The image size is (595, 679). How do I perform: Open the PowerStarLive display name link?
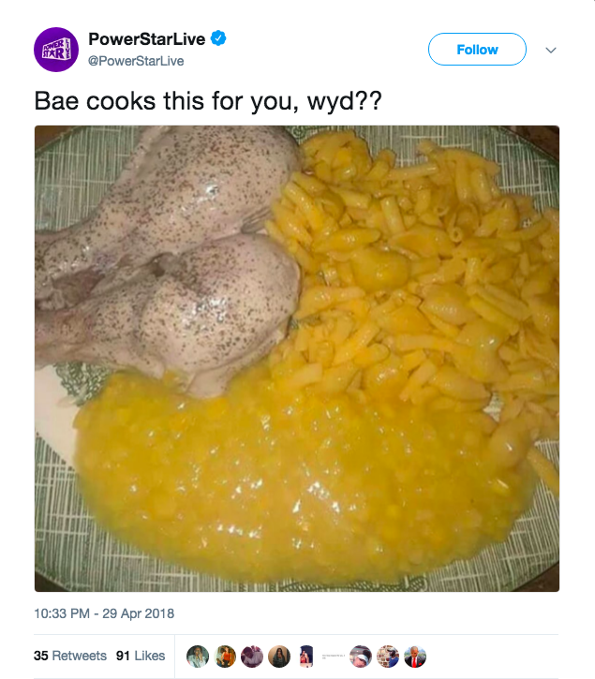coord(147,39)
